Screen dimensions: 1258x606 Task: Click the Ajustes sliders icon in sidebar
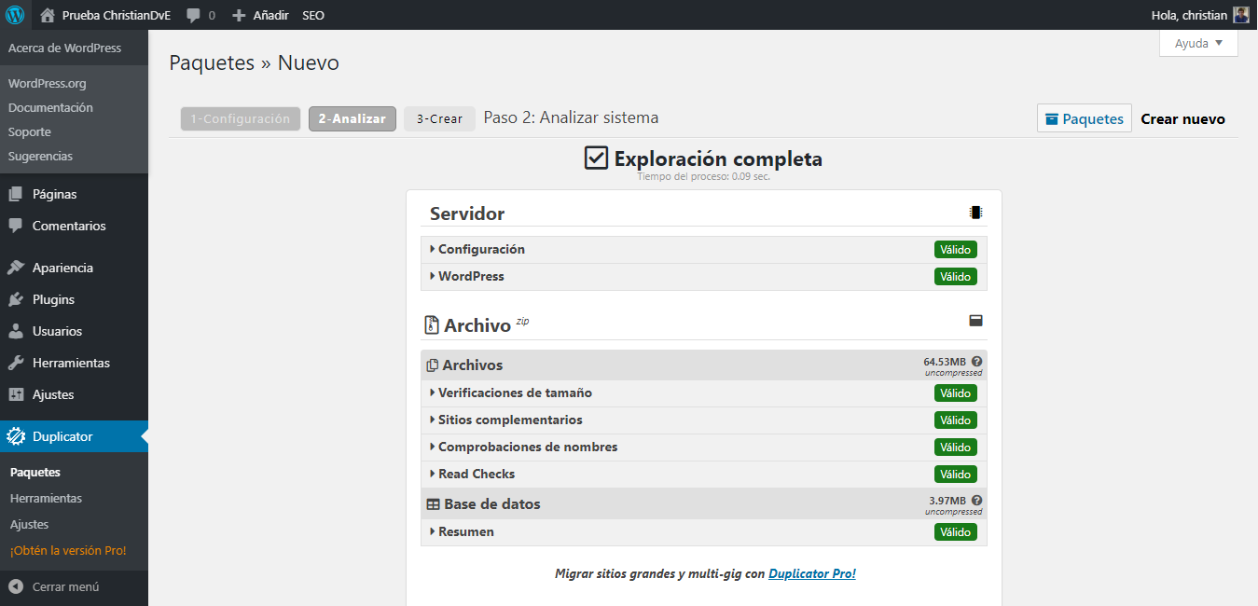pyautogui.click(x=16, y=394)
